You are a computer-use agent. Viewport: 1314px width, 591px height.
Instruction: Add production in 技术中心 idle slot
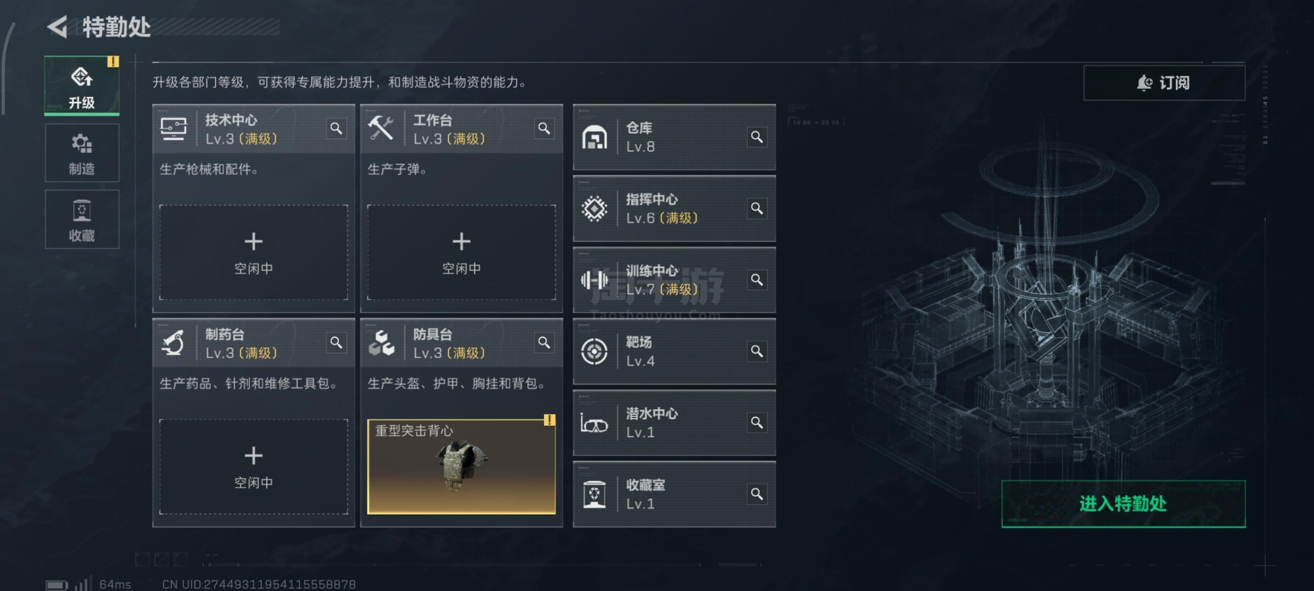254,252
